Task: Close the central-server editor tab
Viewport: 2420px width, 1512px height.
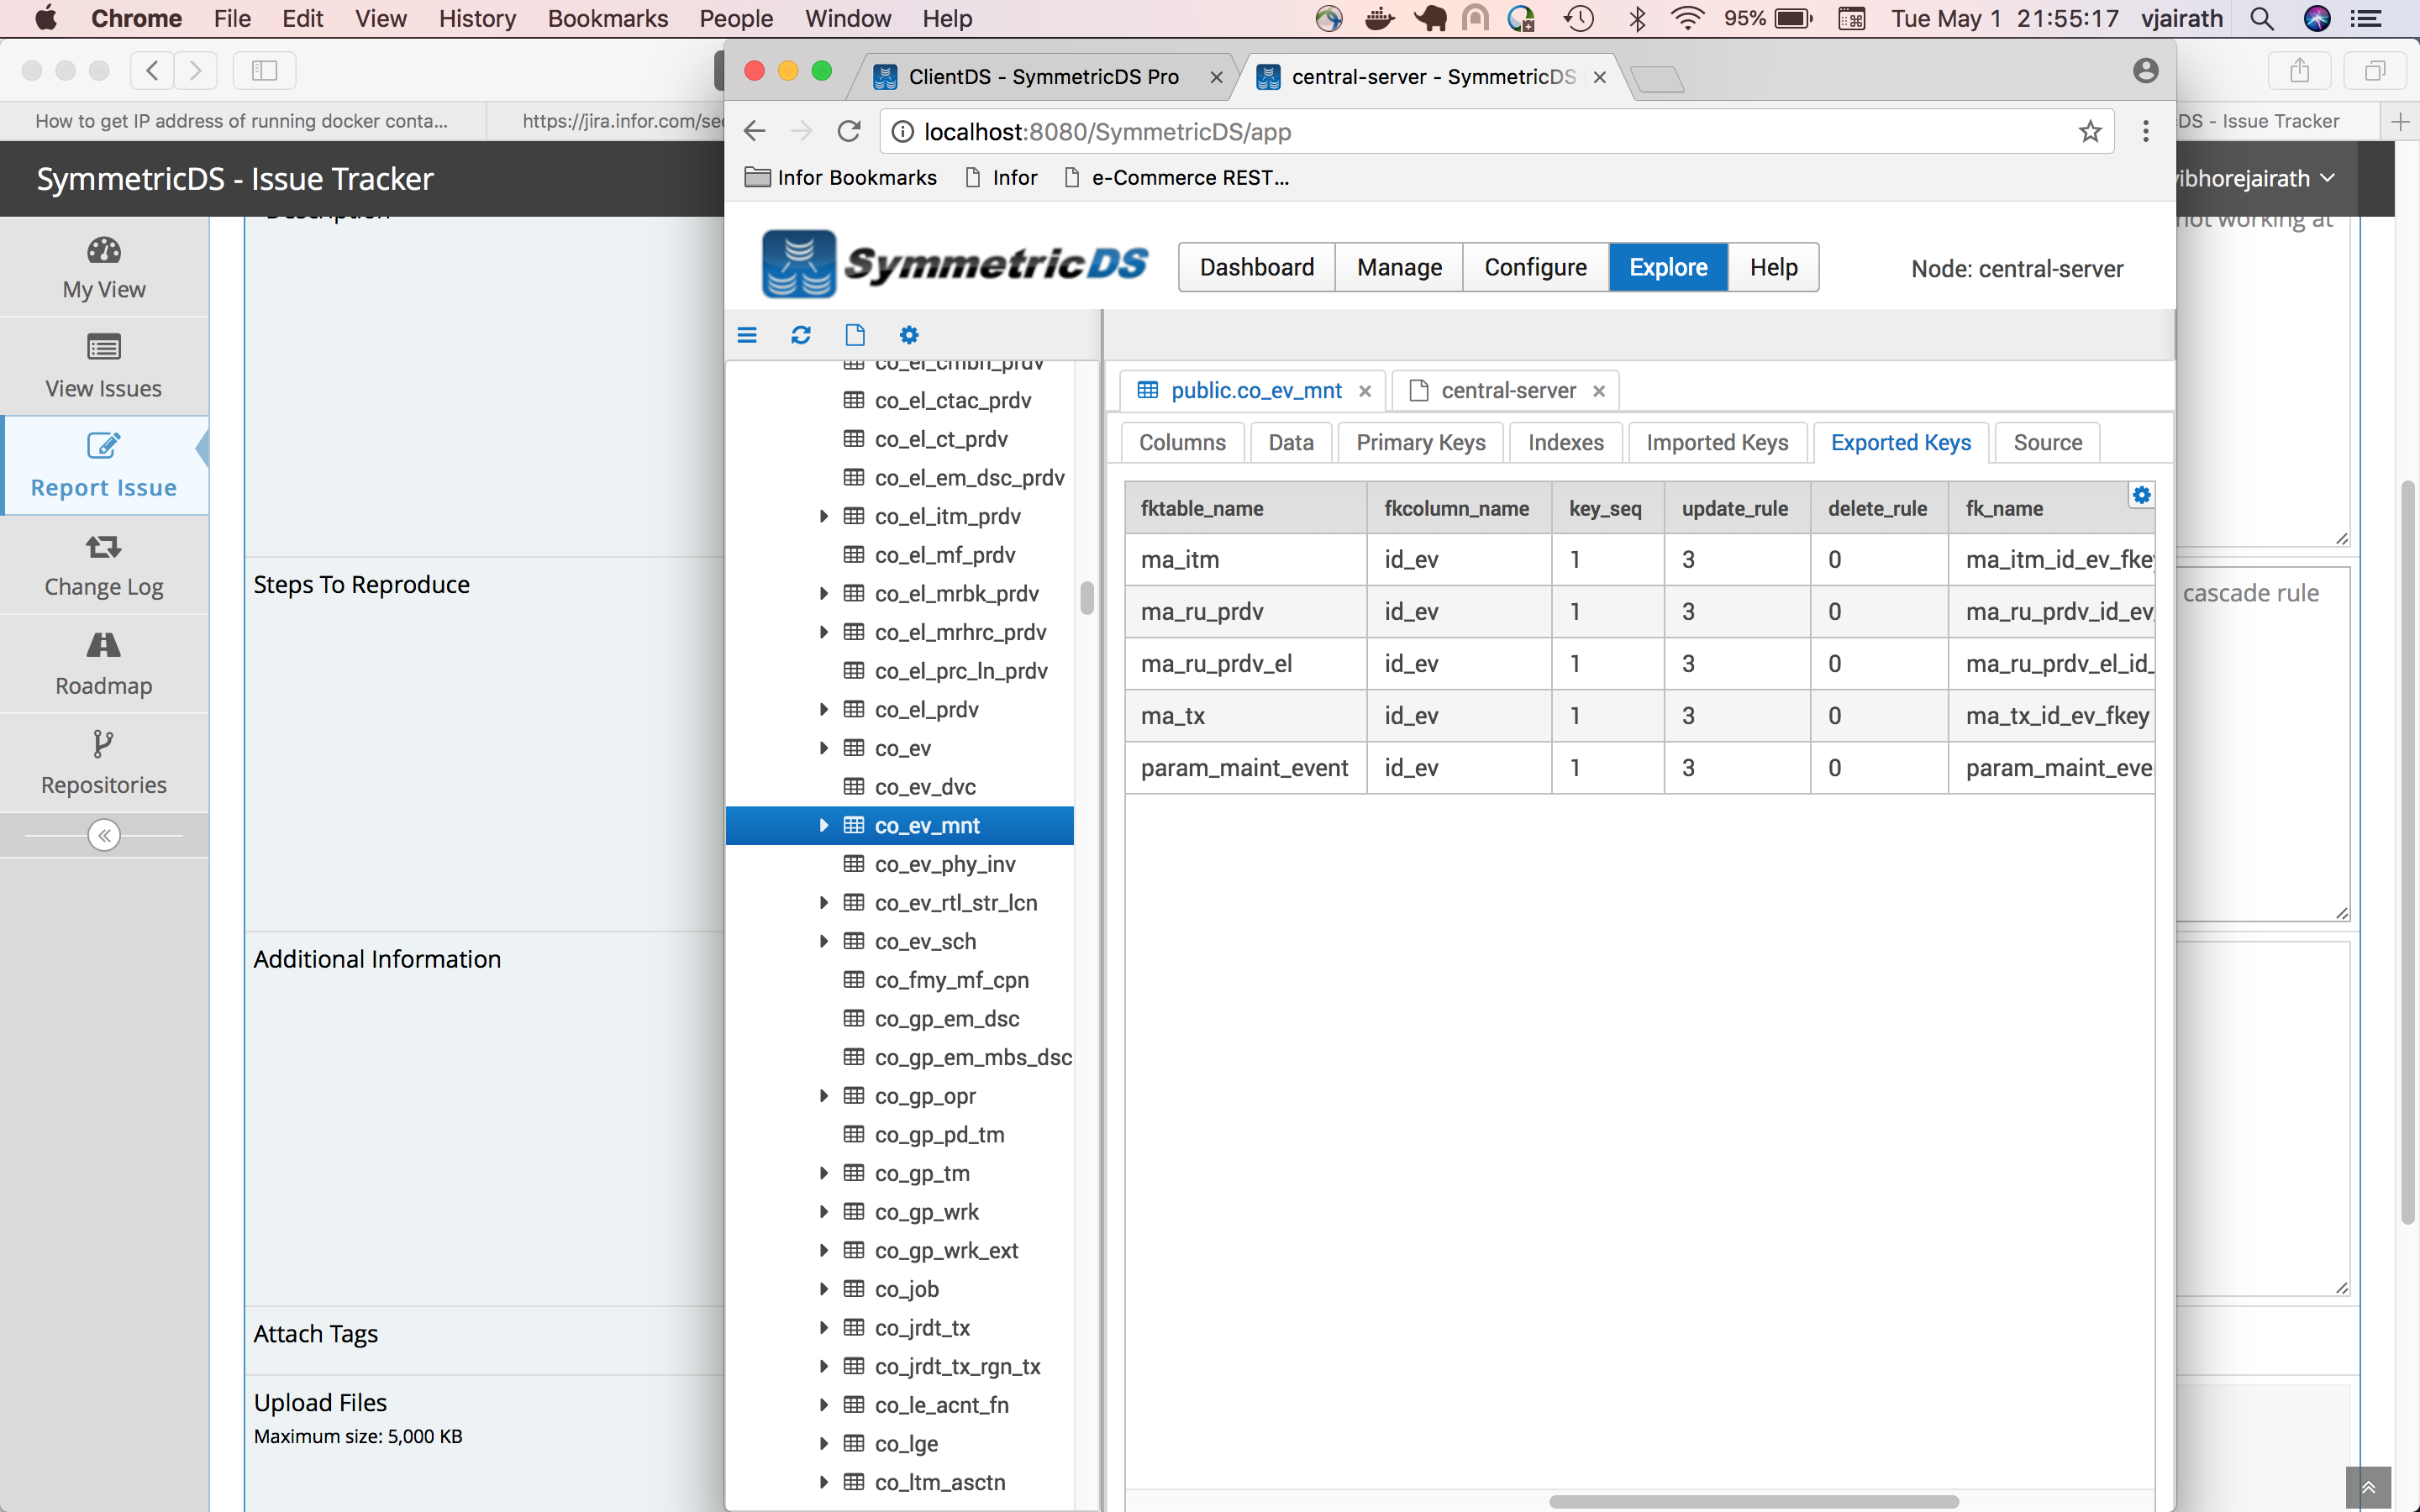Action: pos(1599,391)
